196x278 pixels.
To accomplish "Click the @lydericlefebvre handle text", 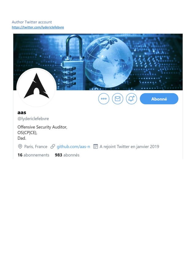I will pyautogui.click(x=33, y=119).
